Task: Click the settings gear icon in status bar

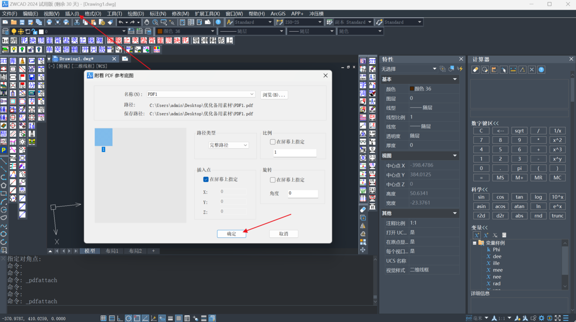Action: coord(541,318)
